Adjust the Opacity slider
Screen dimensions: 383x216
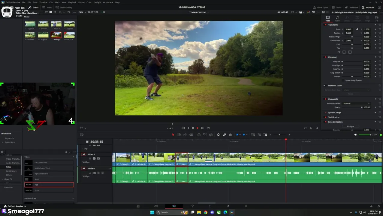(352, 107)
